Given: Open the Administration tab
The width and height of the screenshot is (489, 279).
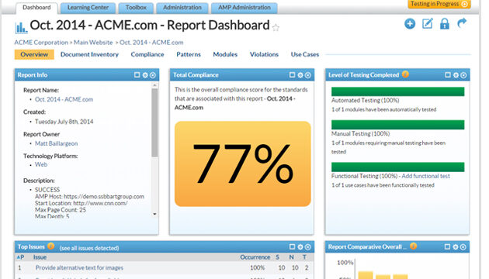Looking at the screenshot, I should [x=182, y=8].
